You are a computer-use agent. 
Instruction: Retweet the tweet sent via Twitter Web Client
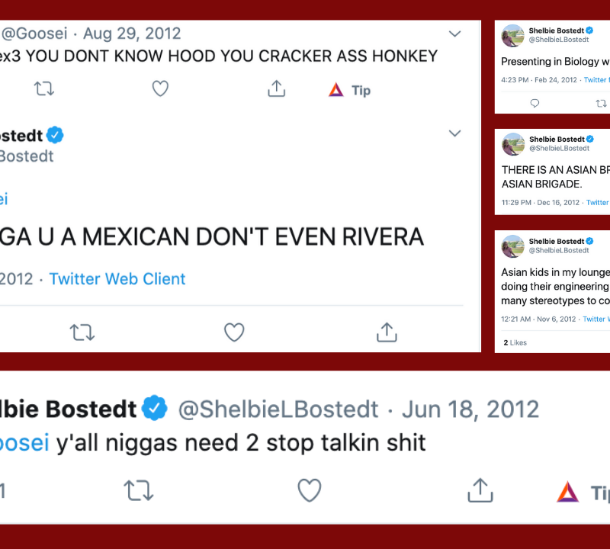point(82,332)
